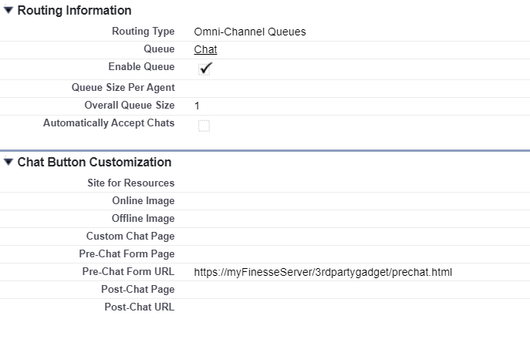The width and height of the screenshot is (530, 339).
Task: Click the Offline Image label
Action: pyautogui.click(x=143, y=219)
